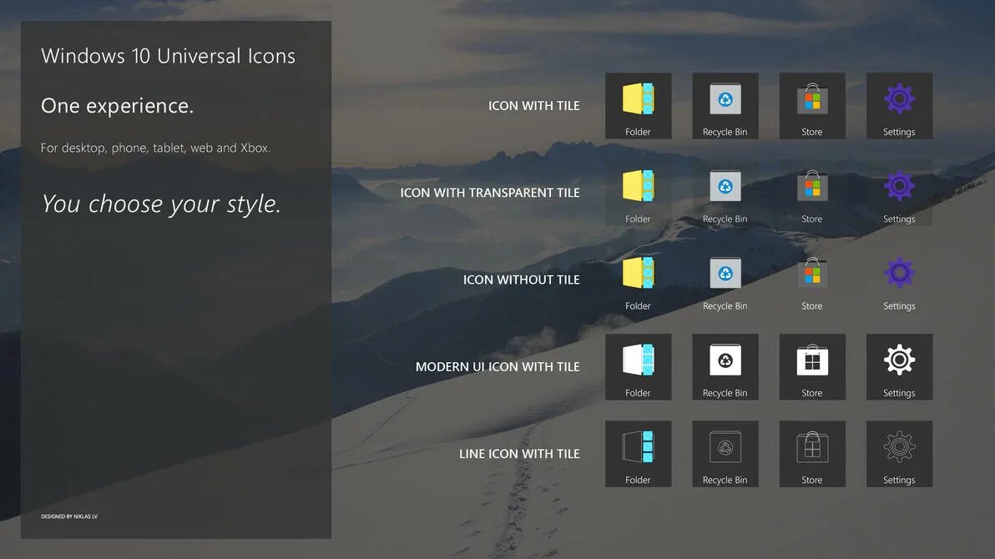Open Recycle Bin in Icon With Tile row

point(725,105)
